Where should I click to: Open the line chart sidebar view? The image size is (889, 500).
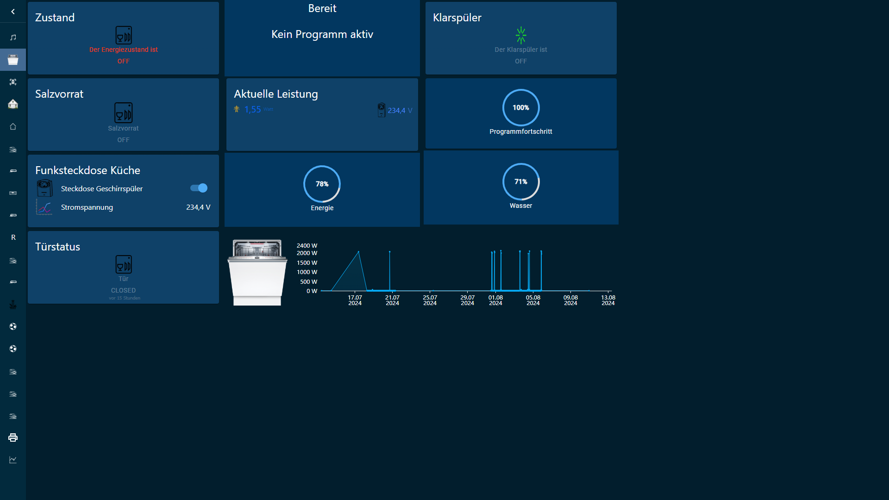13,460
